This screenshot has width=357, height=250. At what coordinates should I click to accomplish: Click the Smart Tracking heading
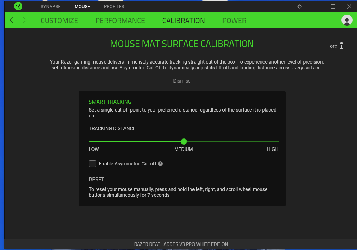pyautogui.click(x=110, y=102)
